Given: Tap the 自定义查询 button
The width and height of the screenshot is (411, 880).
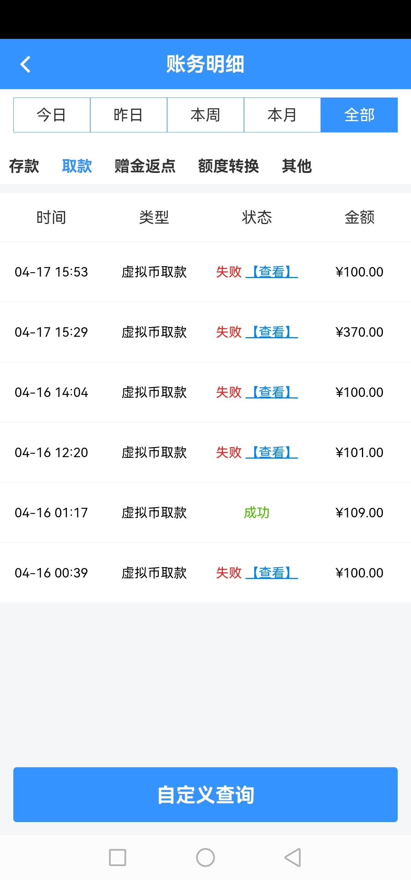Looking at the screenshot, I should tap(205, 795).
